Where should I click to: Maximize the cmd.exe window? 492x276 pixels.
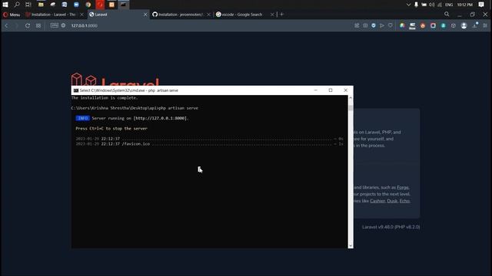(331, 90)
